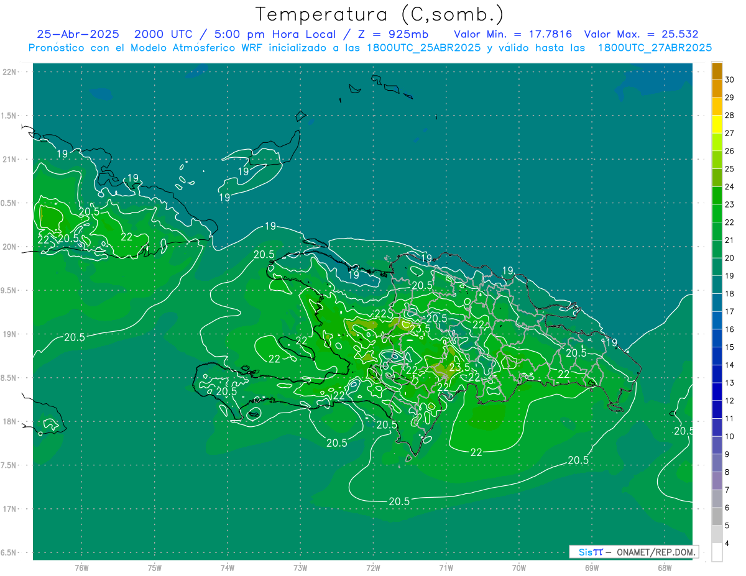Screen dimensions: 746x576
Task: Click the "20.5" contour label near 17N
Action: (x=399, y=501)
